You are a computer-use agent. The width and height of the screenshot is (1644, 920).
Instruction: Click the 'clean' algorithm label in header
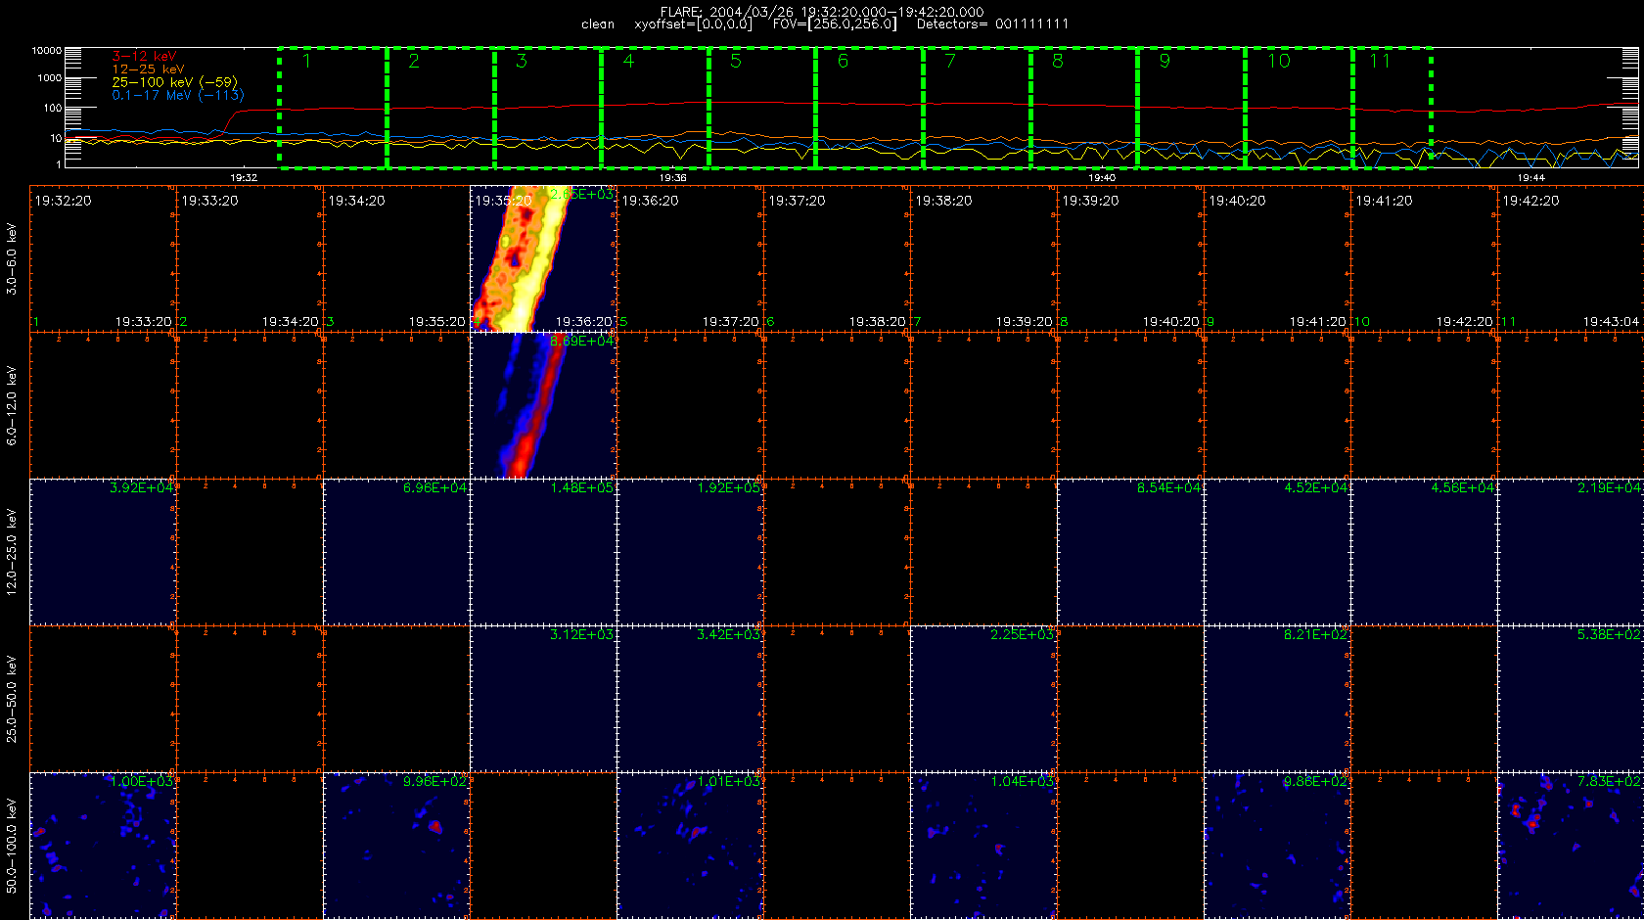[x=598, y=23]
